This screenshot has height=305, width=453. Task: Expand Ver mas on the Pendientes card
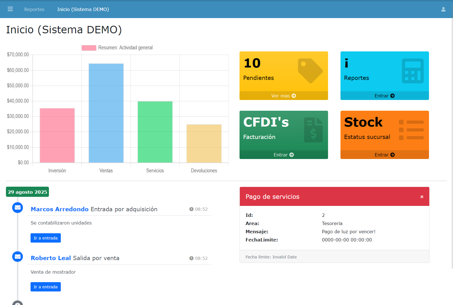click(x=283, y=96)
